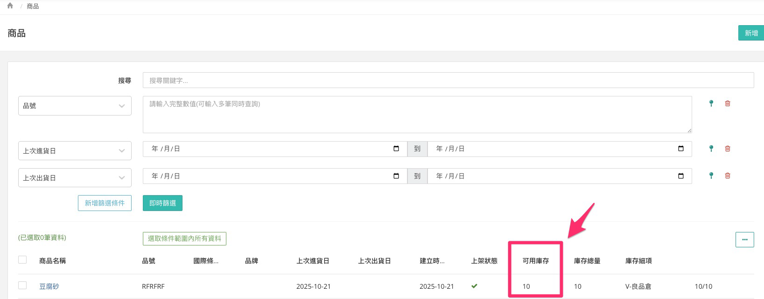Open calendar picker for 上次進貨日 start date

point(396,149)
